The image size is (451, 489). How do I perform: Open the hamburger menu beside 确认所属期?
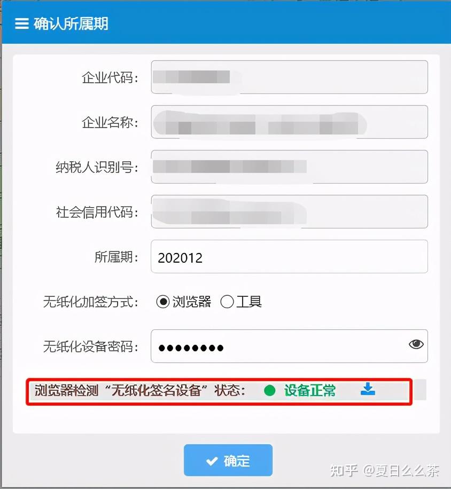click(x=22, y=23)
